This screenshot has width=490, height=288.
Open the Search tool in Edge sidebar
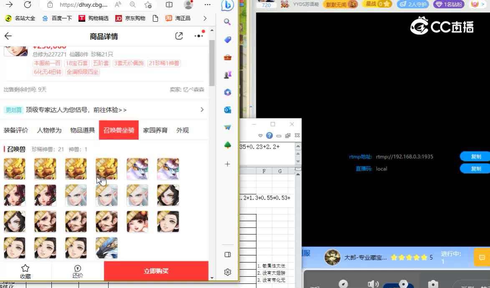tap(227, 22)
